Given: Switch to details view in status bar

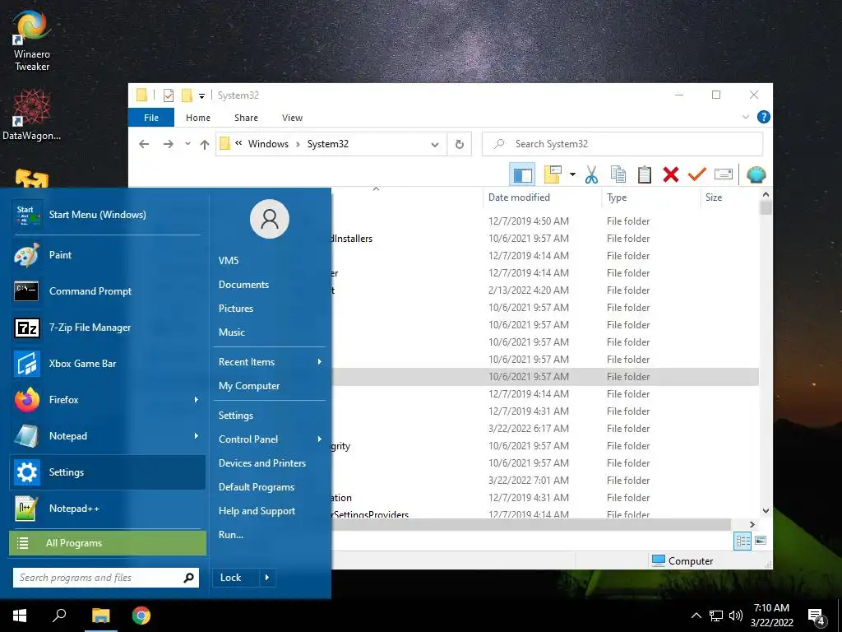Looking at the screenshot, I should tap(743, 541).
